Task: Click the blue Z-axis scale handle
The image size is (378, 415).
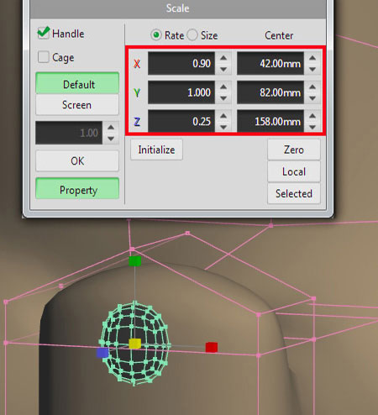Action: point(102,353)
